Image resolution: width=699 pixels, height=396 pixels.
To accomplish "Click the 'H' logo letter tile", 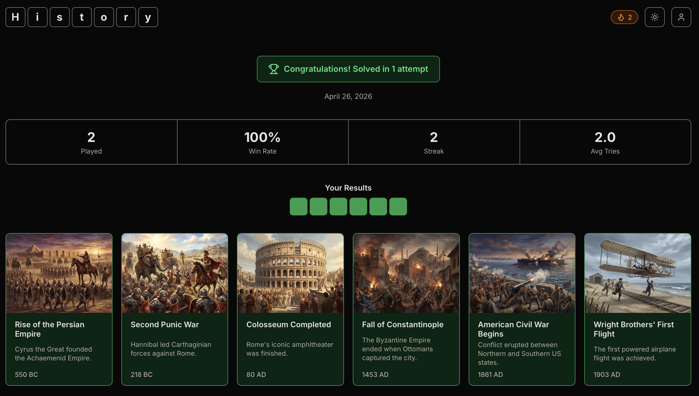I will [15, 17].
